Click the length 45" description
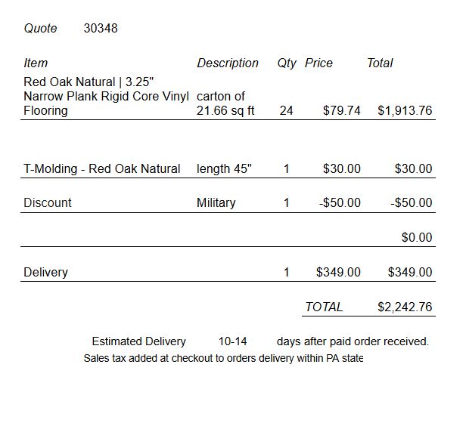The image size is (466, 423). [224, 168]
